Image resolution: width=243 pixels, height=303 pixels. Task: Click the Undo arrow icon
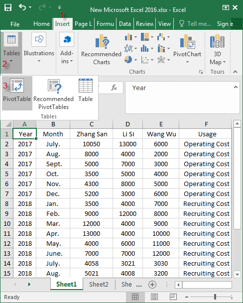coord(22,7)
